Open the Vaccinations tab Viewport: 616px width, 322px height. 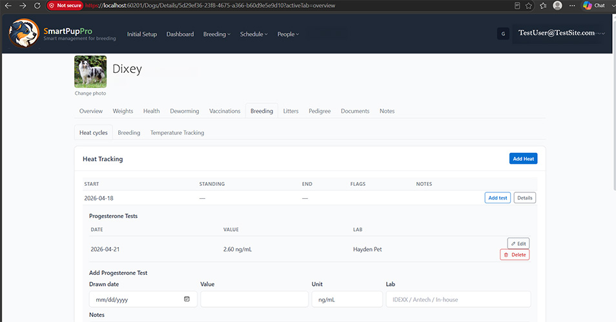[x=225, y=111]
